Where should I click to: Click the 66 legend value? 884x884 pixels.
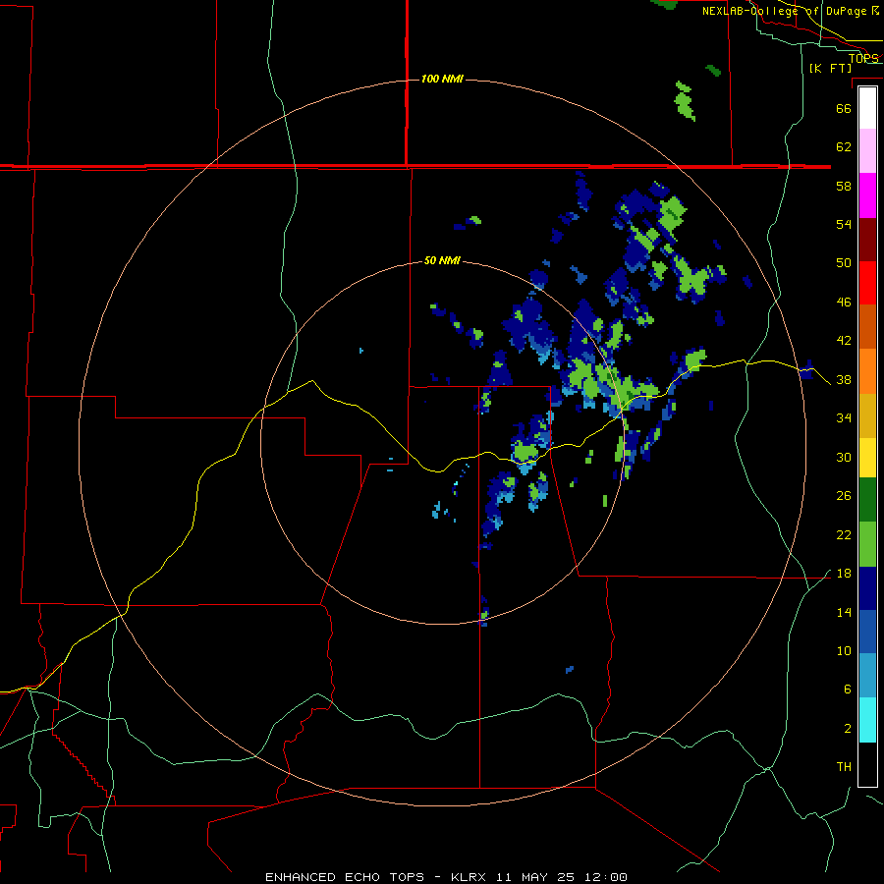pyautogui.click(x=844, y=108)
